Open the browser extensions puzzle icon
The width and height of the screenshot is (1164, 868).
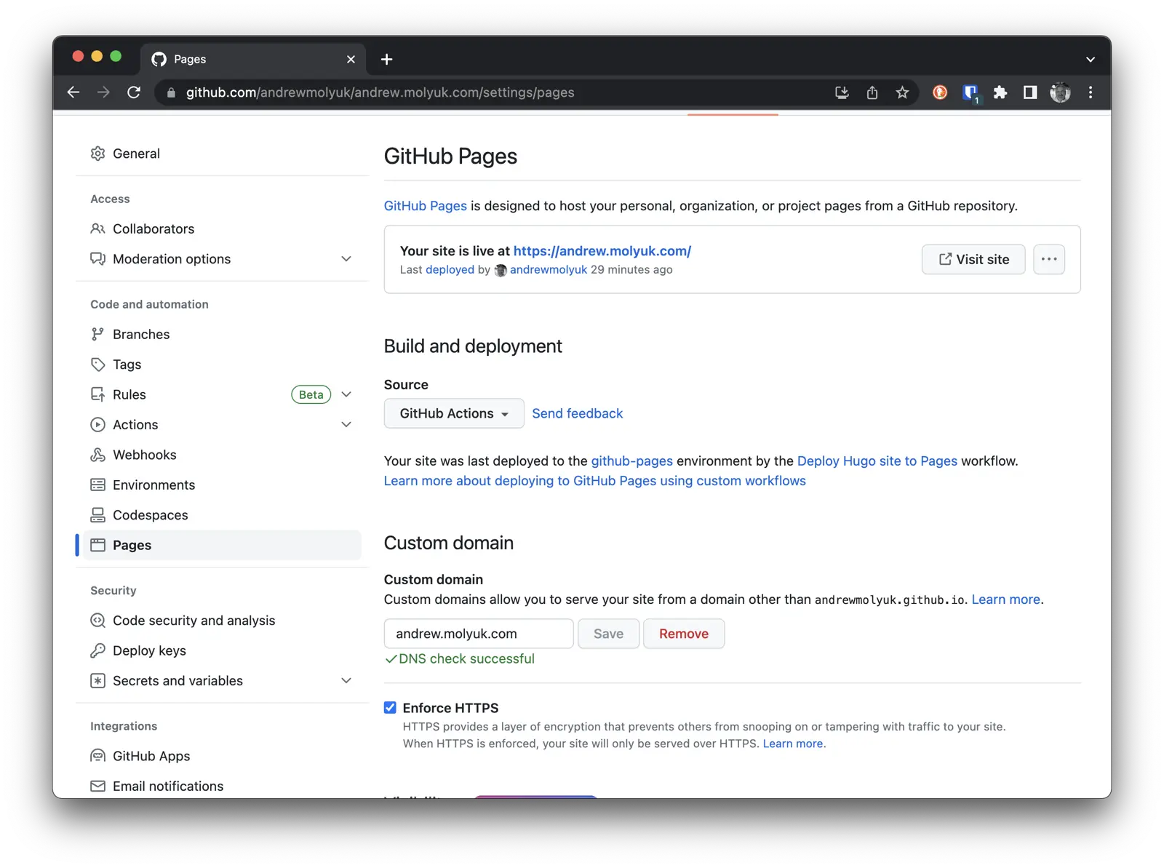[x=1000, y=92]
